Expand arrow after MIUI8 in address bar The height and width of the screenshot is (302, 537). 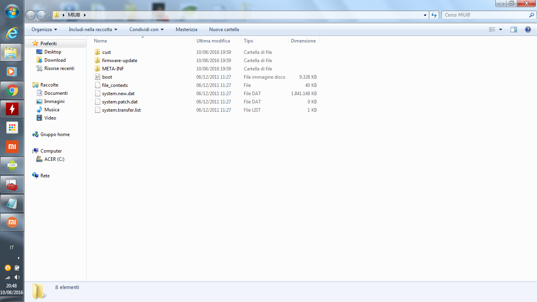pos(85,15)
